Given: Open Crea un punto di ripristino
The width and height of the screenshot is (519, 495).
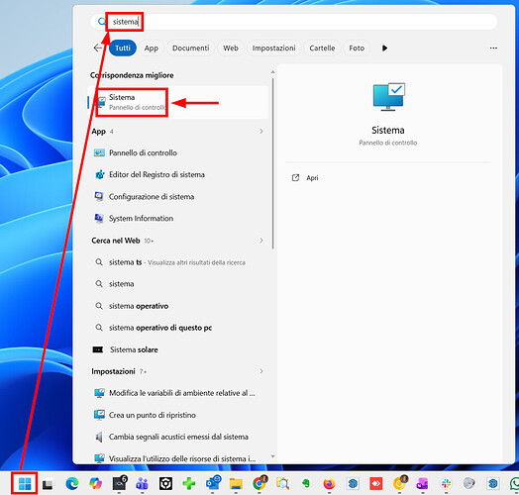Looking at the screenshot, I should pyautogui.click(x=177, y=415).
